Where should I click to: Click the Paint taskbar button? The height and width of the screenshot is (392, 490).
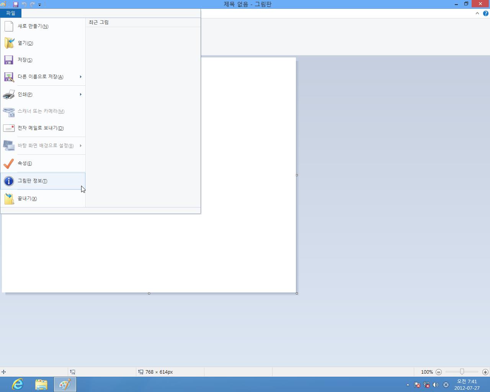coord(65,384)
